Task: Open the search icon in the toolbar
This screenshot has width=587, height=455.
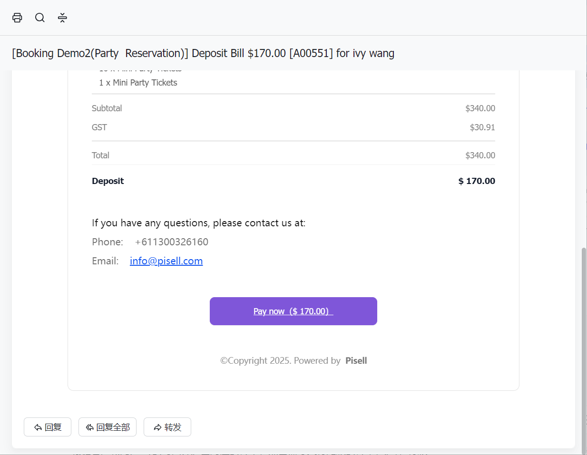Action: click(40, 18)
